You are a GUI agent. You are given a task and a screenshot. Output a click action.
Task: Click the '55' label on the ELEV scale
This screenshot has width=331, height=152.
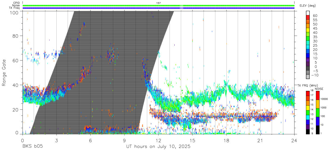(315, 20)
